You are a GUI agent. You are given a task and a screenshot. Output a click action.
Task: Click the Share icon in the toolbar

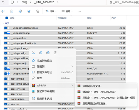(29, 11)
